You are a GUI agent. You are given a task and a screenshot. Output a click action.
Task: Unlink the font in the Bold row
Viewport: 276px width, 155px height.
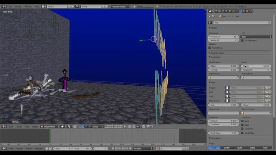pyautogui.click(x=270, y=92)
